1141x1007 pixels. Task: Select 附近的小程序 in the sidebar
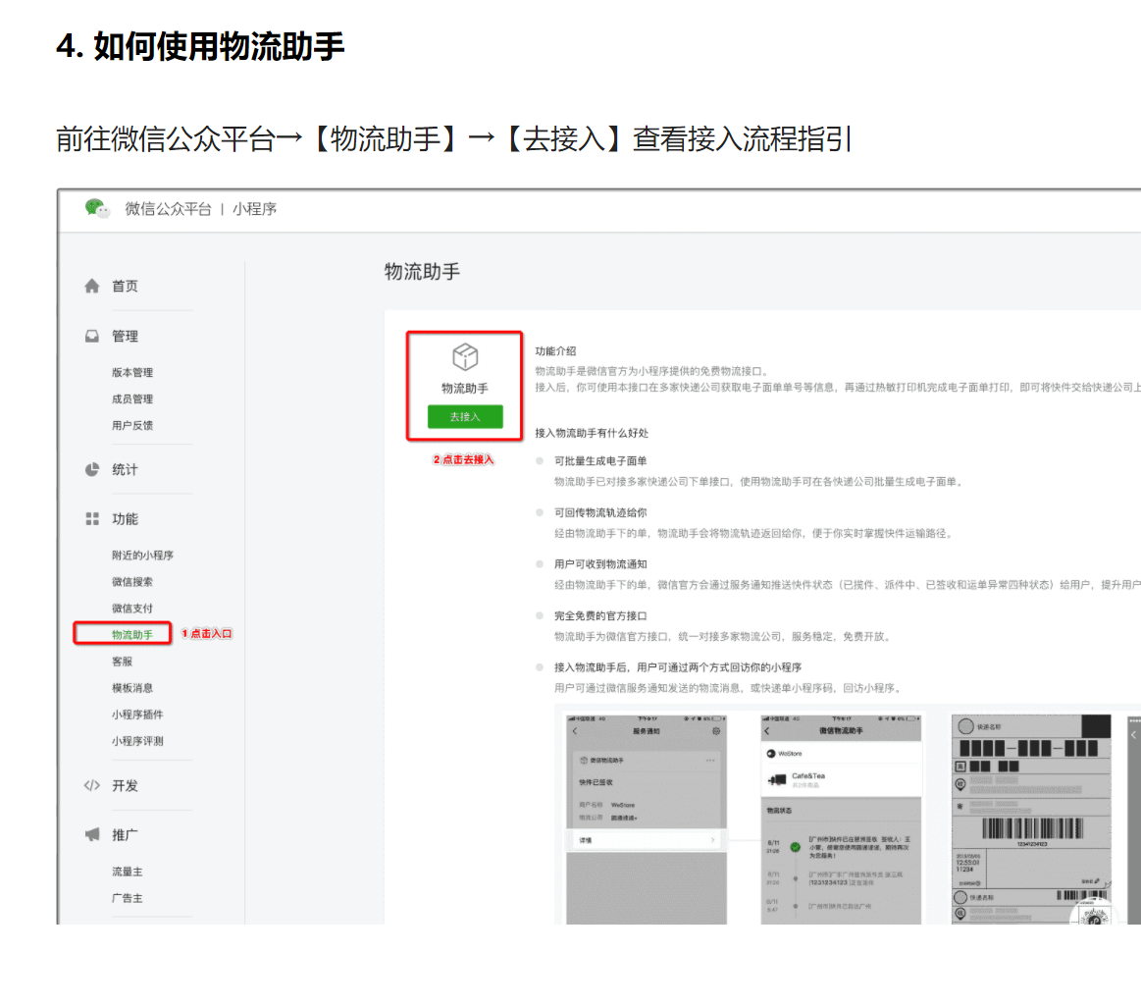pyautogui.click(x=142, y=555)
